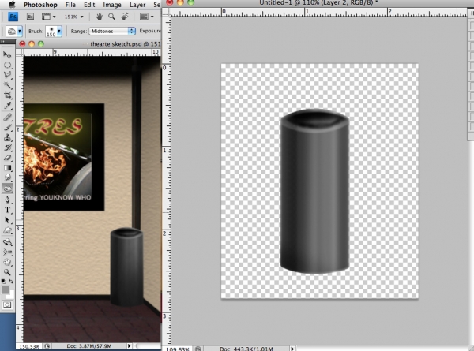This screenshot has width=474, height=351.
Task: Select the Magic Wand tool
Action: tap(7, 85)
